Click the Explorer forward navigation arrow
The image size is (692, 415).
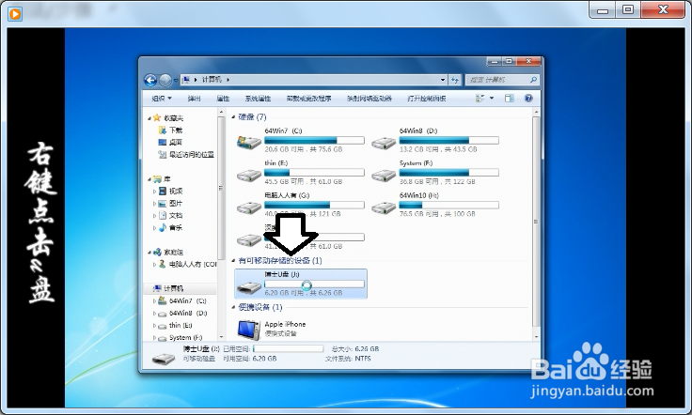[x=165, y=80]
